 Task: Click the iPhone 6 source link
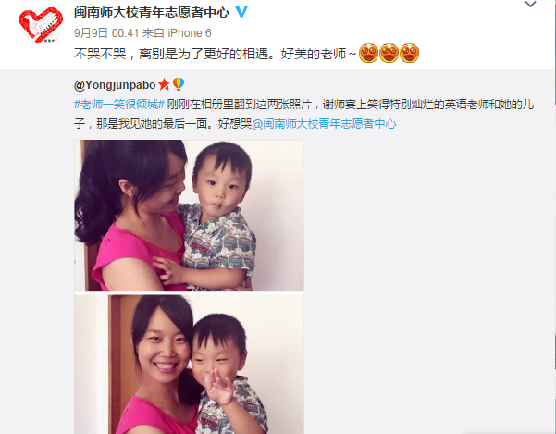[190, 33]
